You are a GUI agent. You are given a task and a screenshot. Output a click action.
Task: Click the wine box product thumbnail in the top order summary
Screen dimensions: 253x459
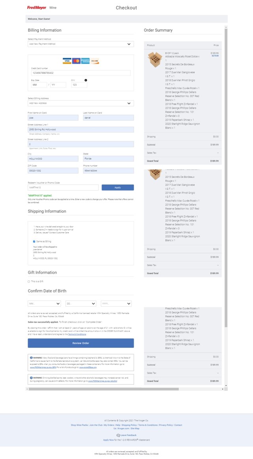155,60
